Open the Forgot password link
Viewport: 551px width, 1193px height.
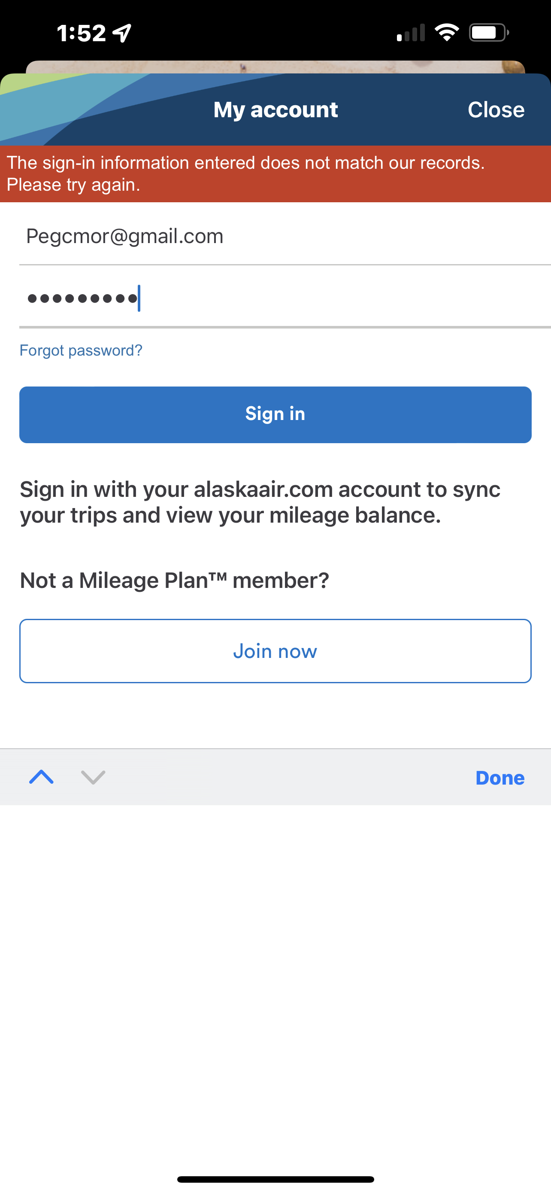(81, 350)
